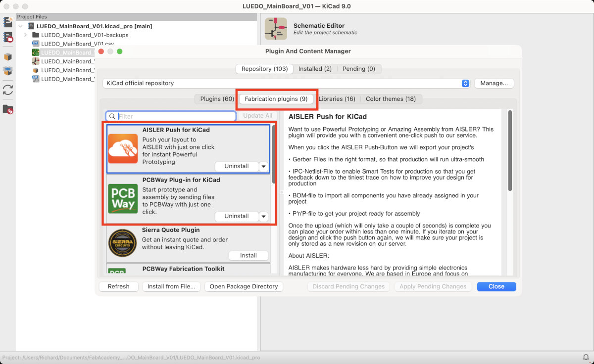Open the PCBWay Plug-in Uninstall dropdown arrow
Viewport: 594px width, 364px height.
pos(263,216)
